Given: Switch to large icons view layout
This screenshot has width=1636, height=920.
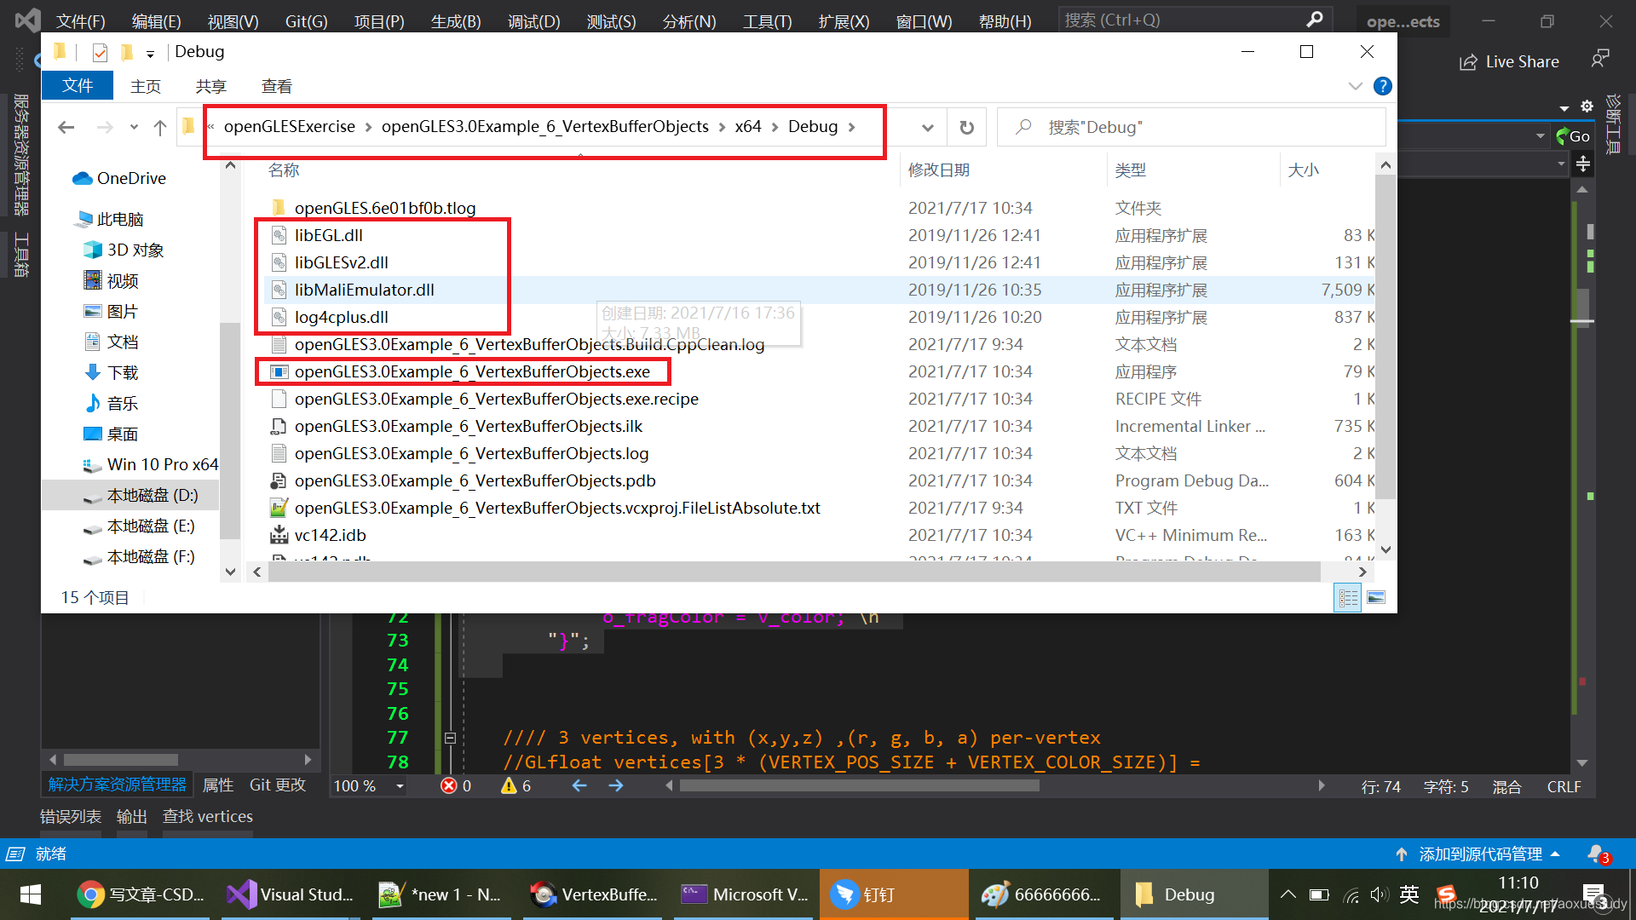Looking at the screenshot, I should click(x=1376, y=598).
